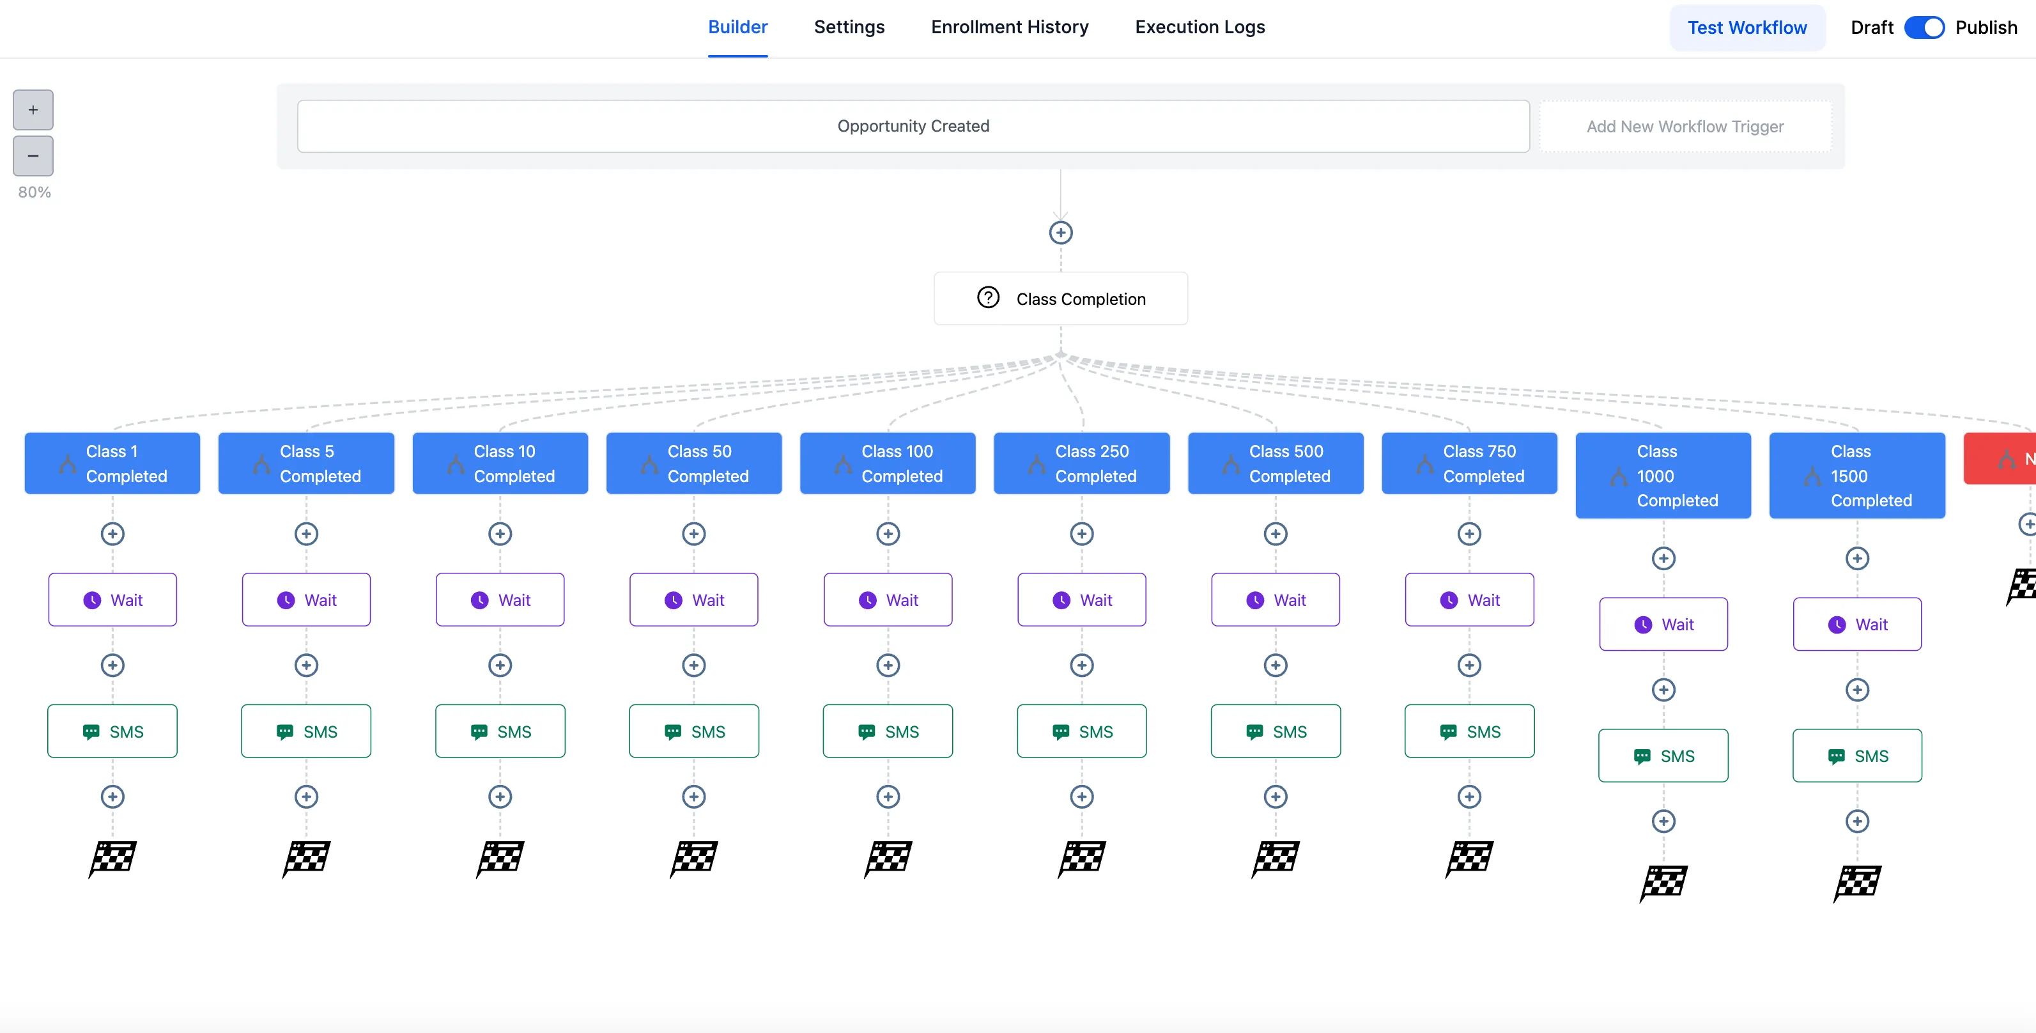
Task: Add step between Wait and SMS in Class 50
Action: tap(694, 665)
